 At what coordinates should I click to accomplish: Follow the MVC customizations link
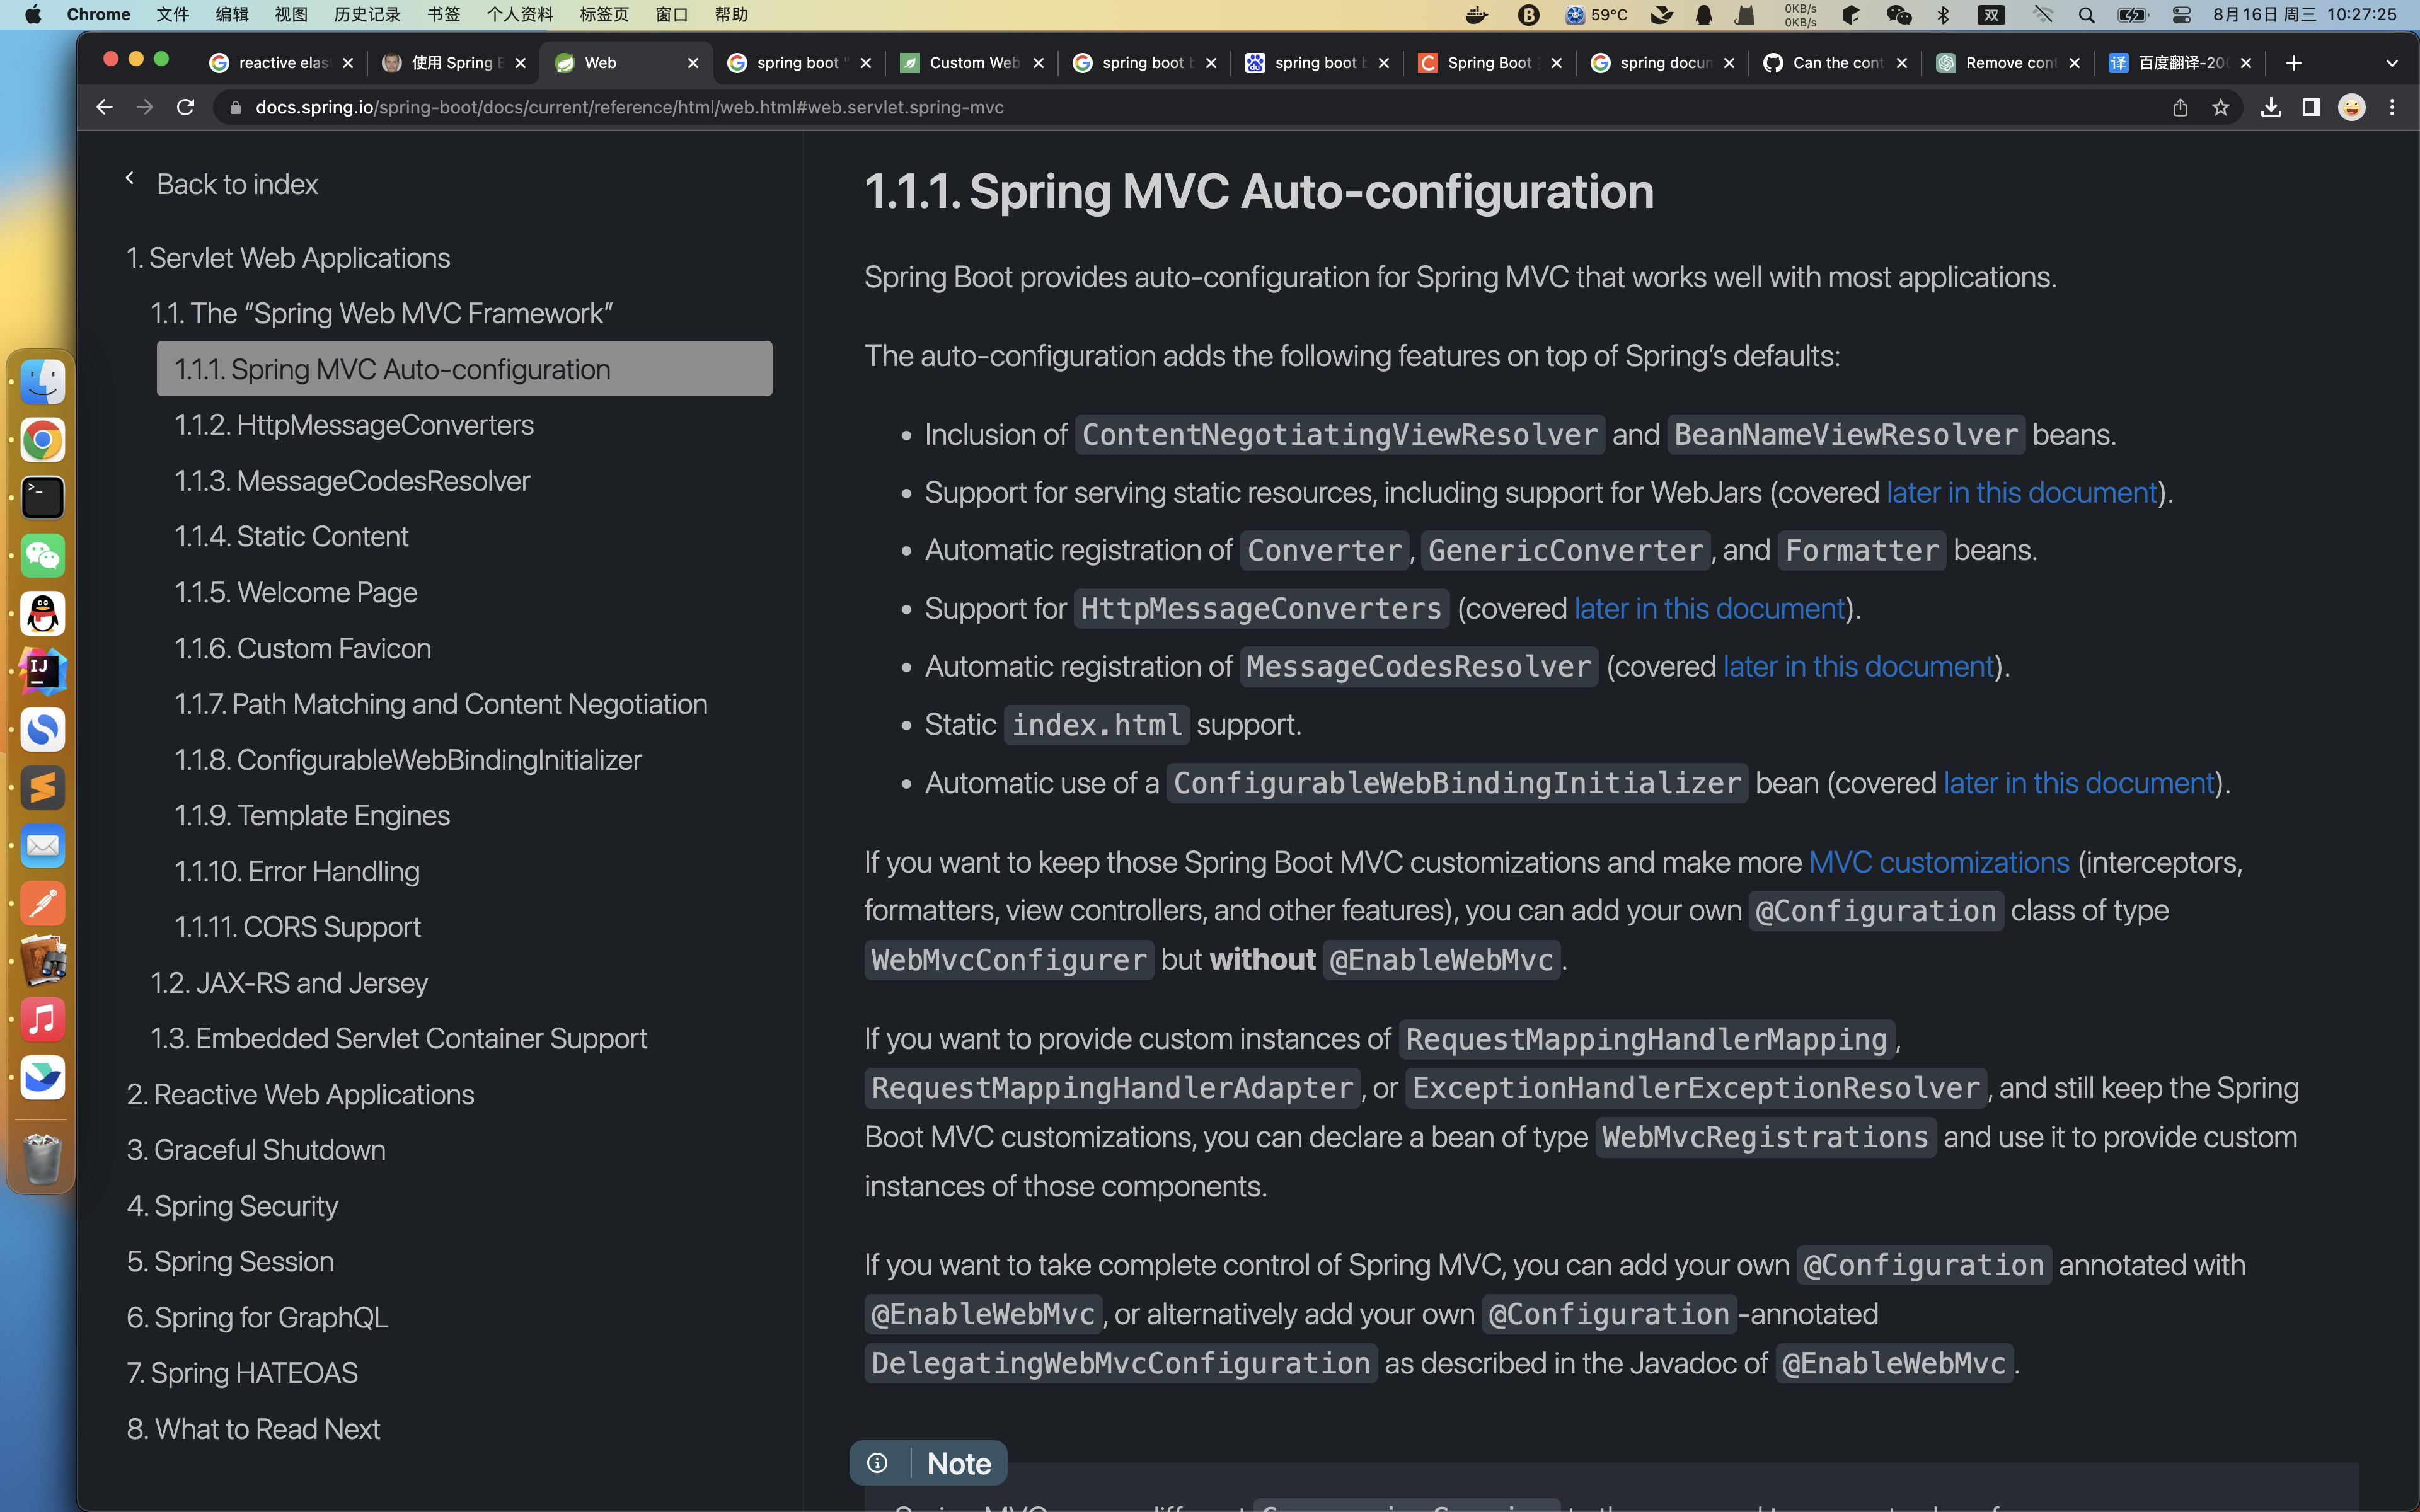coord(1939,861)
